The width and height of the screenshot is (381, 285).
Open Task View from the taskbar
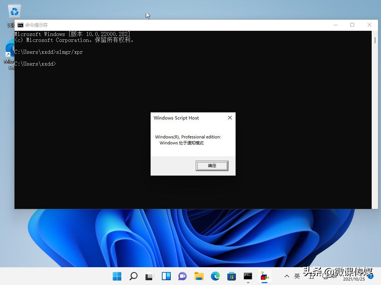[x=150, y=276]
